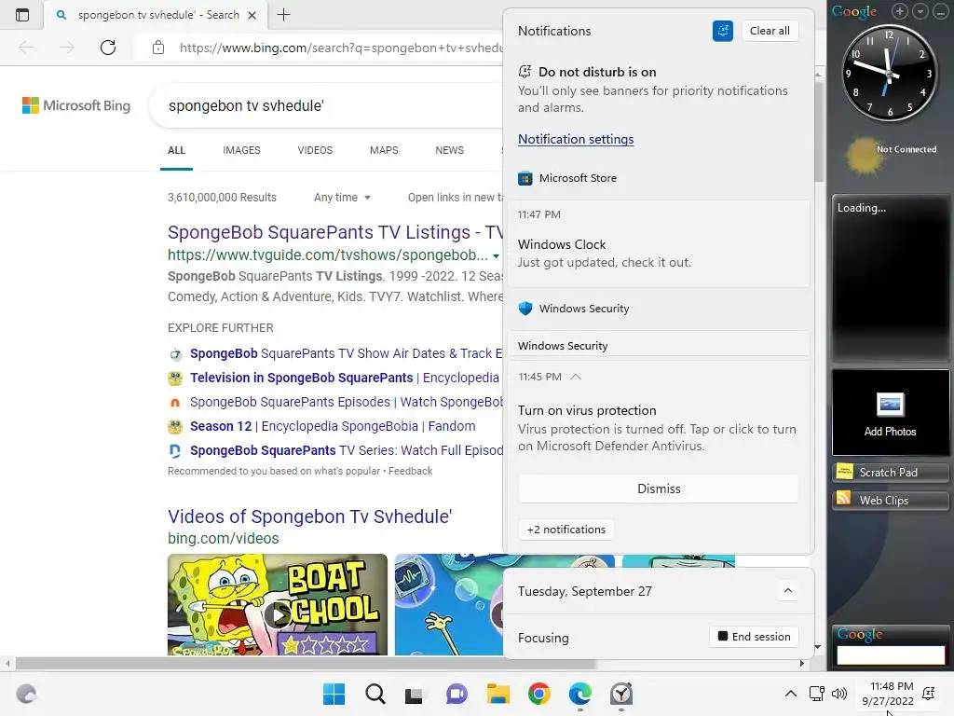
Task: Launch Google Chrome from taskbar
Action: click(x=539, y=694)
